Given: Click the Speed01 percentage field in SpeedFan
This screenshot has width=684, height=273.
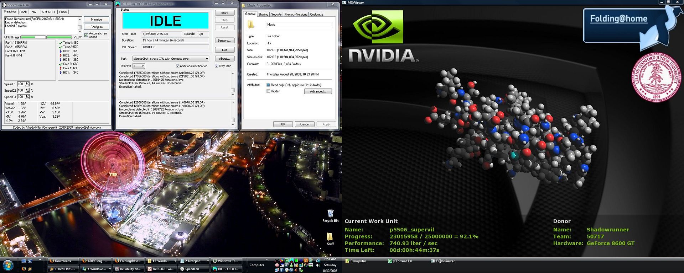Looking at the screenshot, I should click(x=21, y=84).
